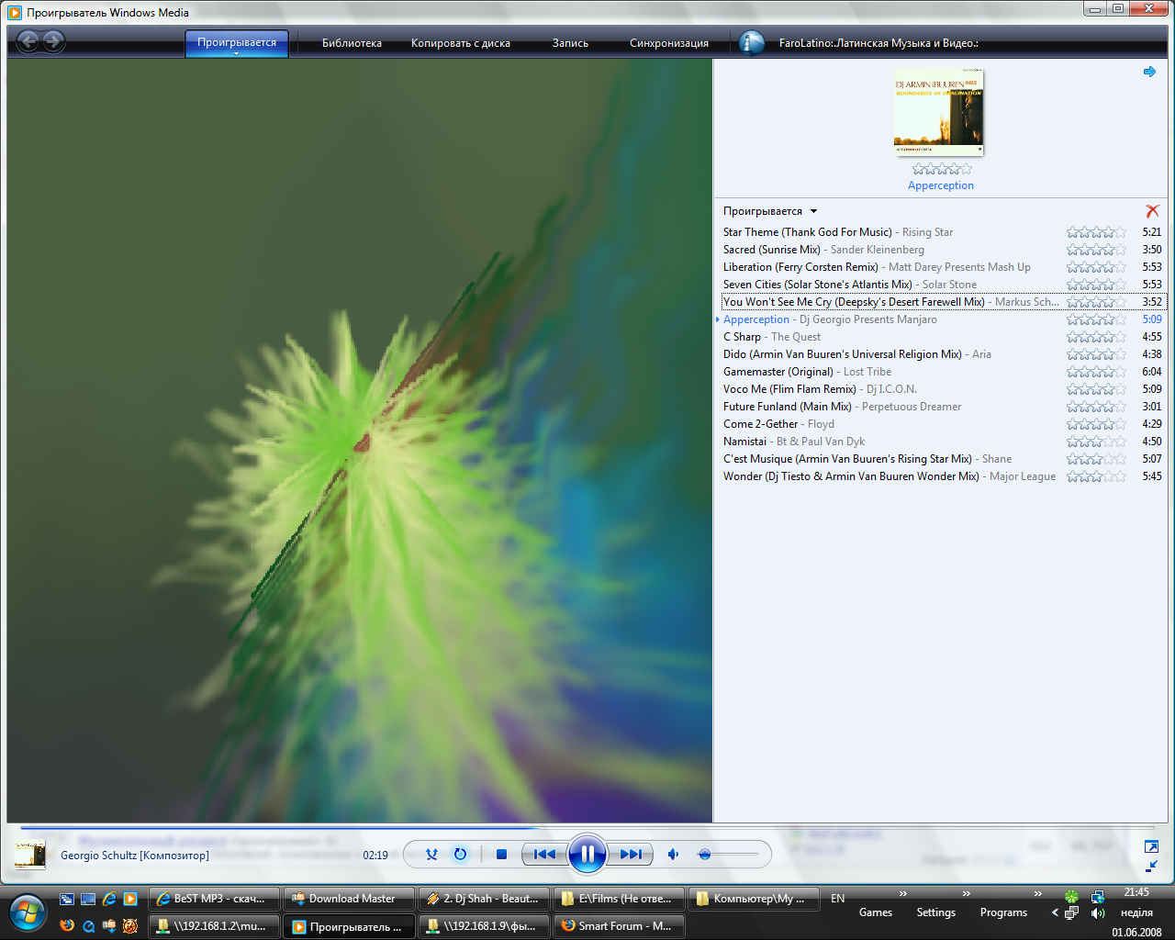This screenshot has height=940, width=1175.
Task: Switch to Smart Forum Firefox window
Action: pyautogui.click(x=617, y=926)
